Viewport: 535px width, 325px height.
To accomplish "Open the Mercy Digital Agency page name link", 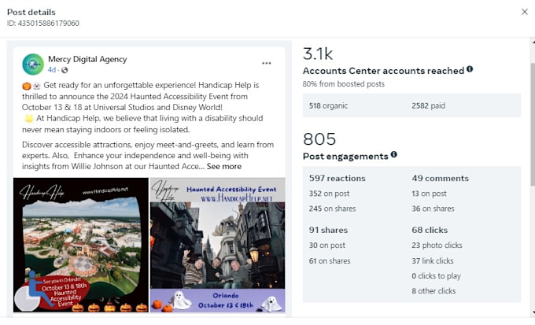I will pyautogui.click(x=87, y=59).
